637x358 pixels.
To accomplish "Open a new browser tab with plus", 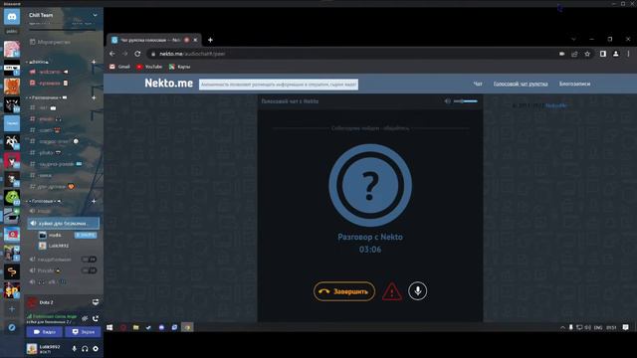I will (x=210, y=40).
